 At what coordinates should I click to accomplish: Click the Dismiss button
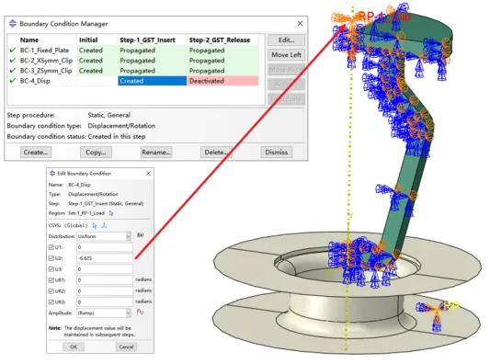pyautogui.click(x=277, y=153)
